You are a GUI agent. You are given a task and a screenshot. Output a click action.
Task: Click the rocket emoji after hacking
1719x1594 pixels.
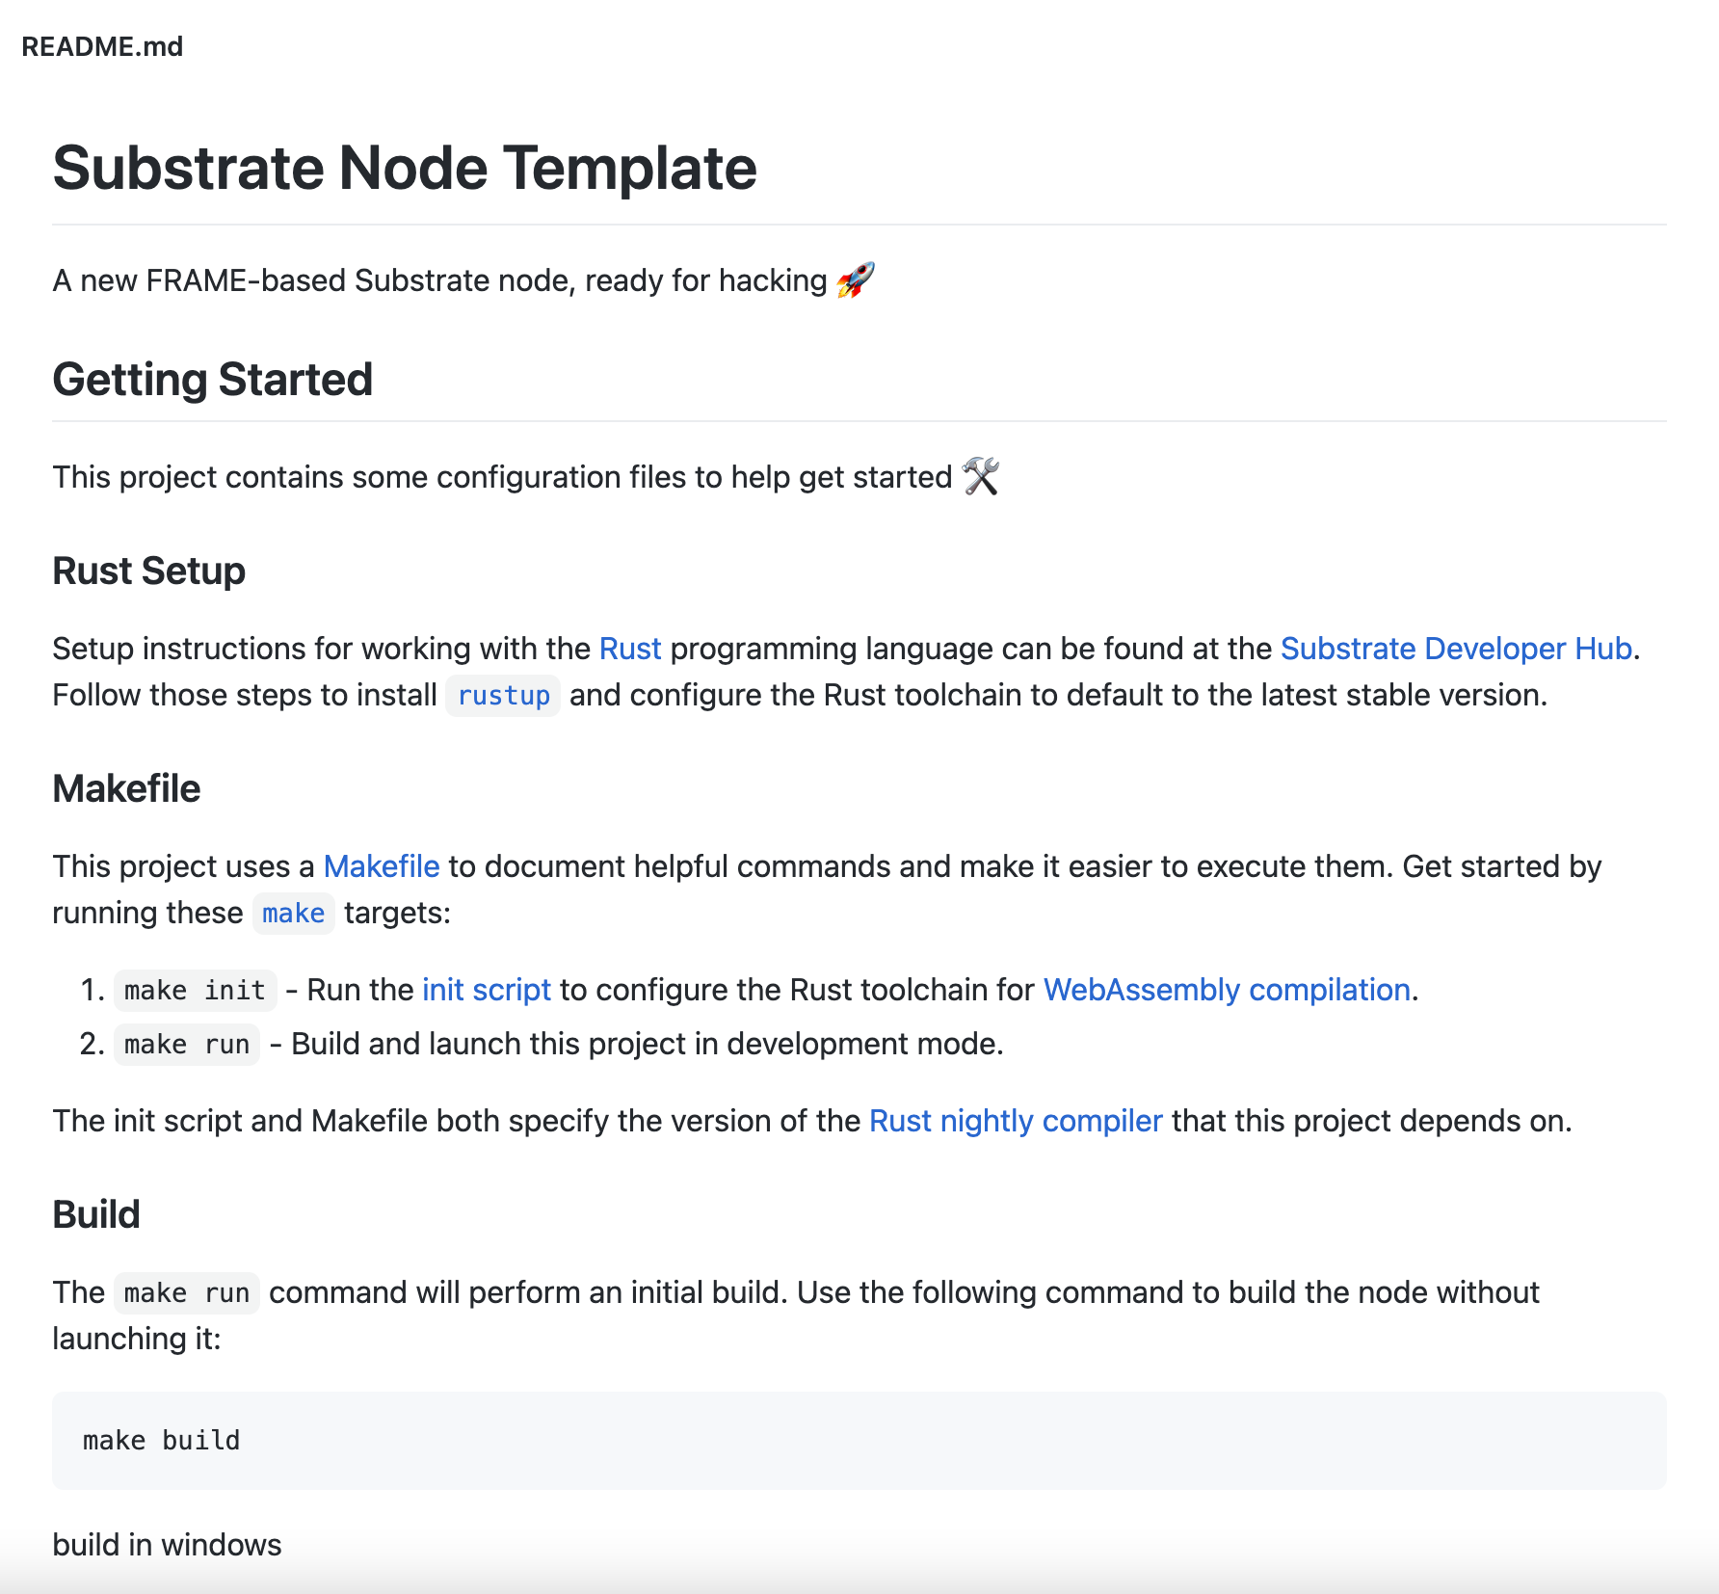point(856,280)
